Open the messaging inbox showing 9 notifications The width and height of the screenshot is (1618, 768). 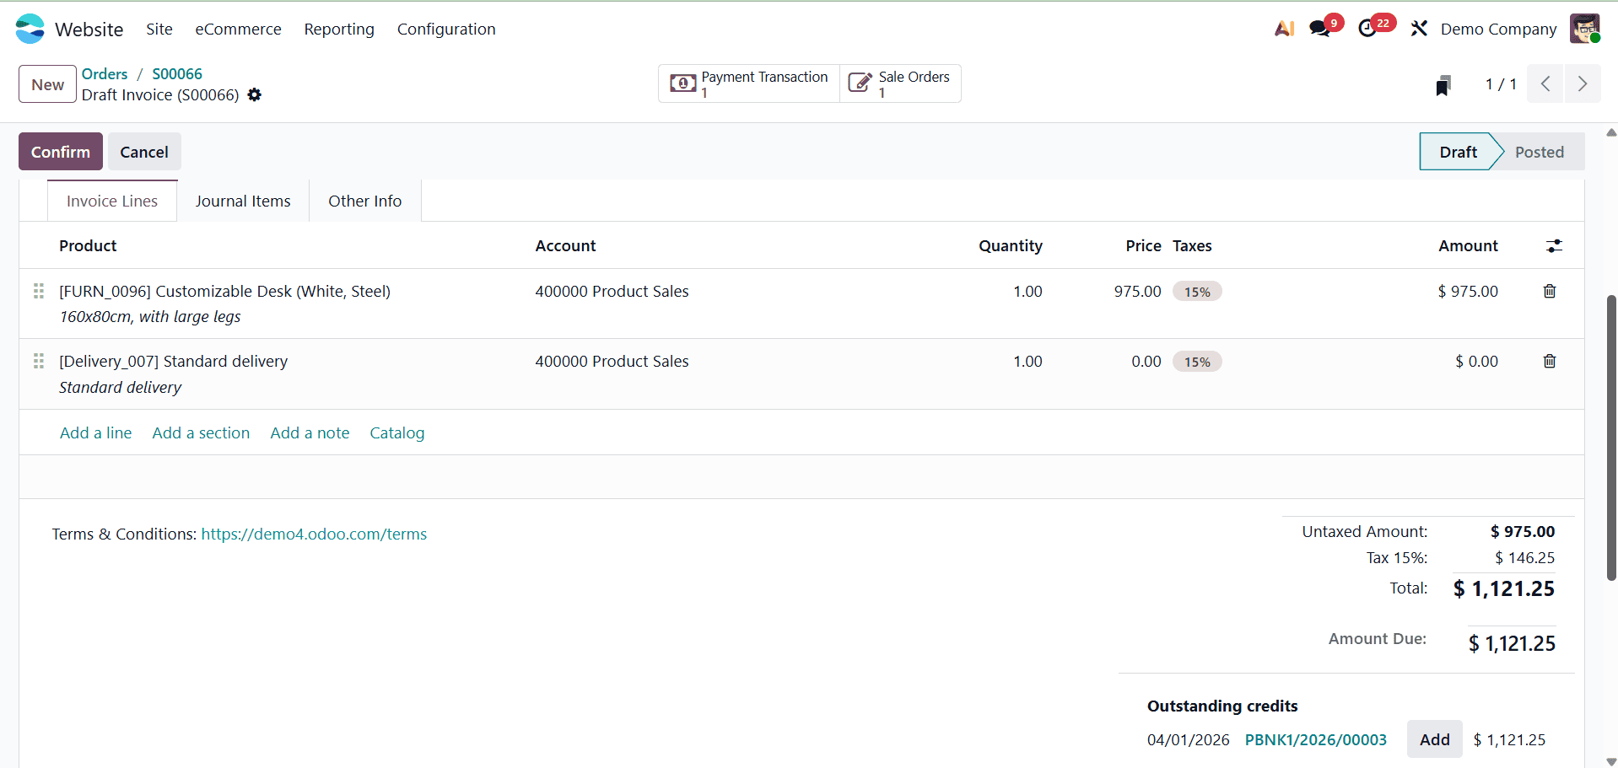pos(1319,28)
